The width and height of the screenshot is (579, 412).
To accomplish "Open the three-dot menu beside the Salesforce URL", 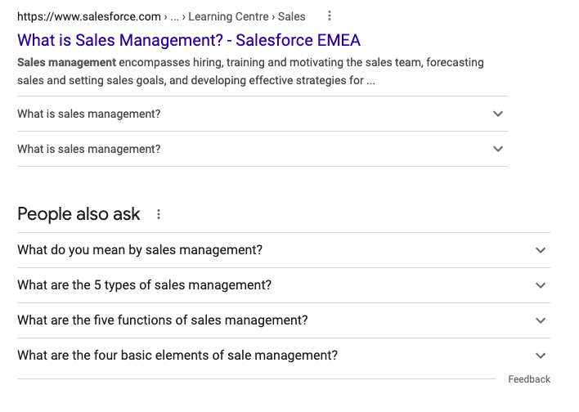I will 330,16.
